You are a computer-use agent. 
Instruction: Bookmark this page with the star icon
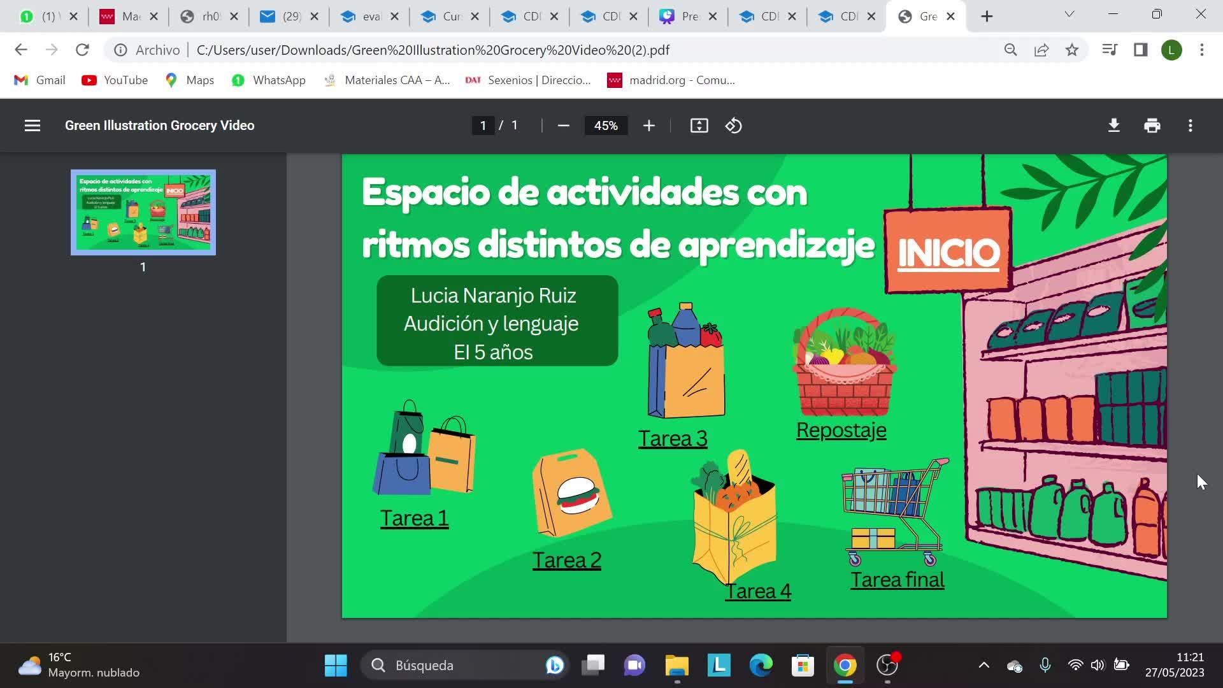tap(1072, 50)
